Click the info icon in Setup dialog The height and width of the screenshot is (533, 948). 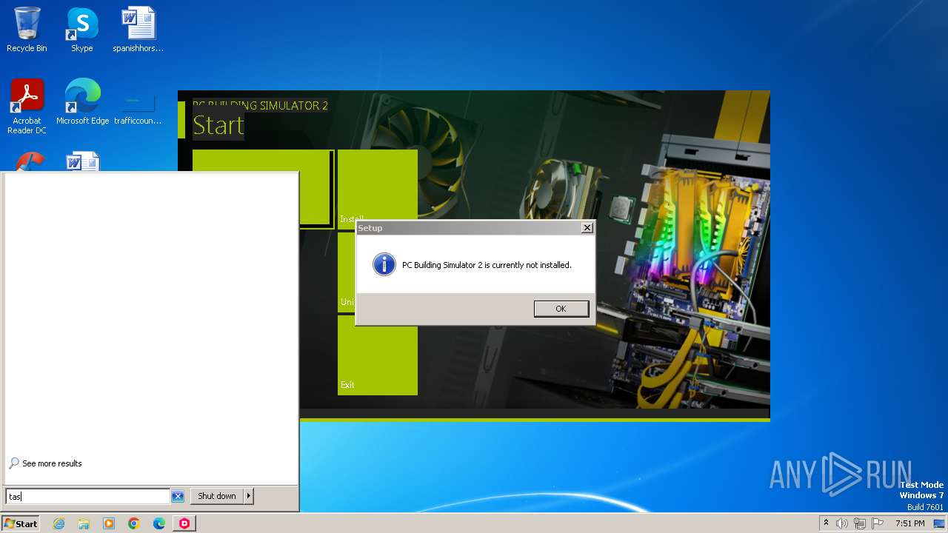(384, 264)
